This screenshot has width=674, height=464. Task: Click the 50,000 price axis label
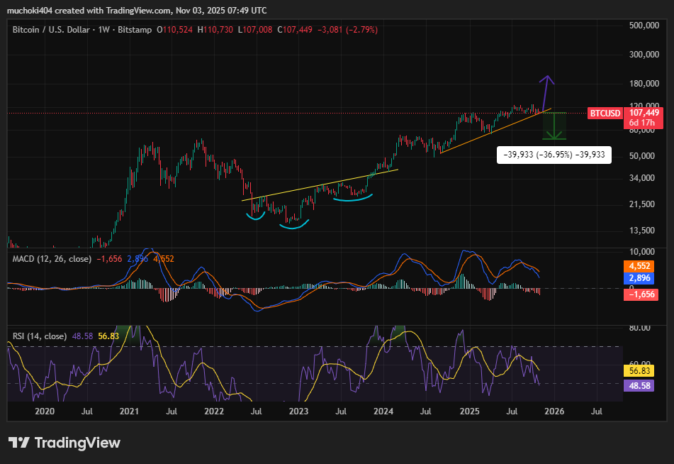click(642, 156)
